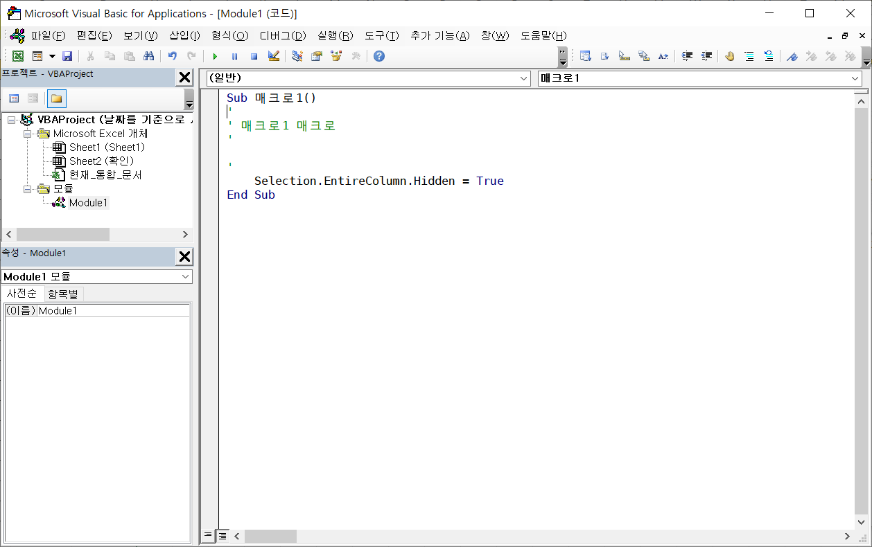872x547 pixels.
Task: Click the Break pause icon
Action: tap(234, 56)
